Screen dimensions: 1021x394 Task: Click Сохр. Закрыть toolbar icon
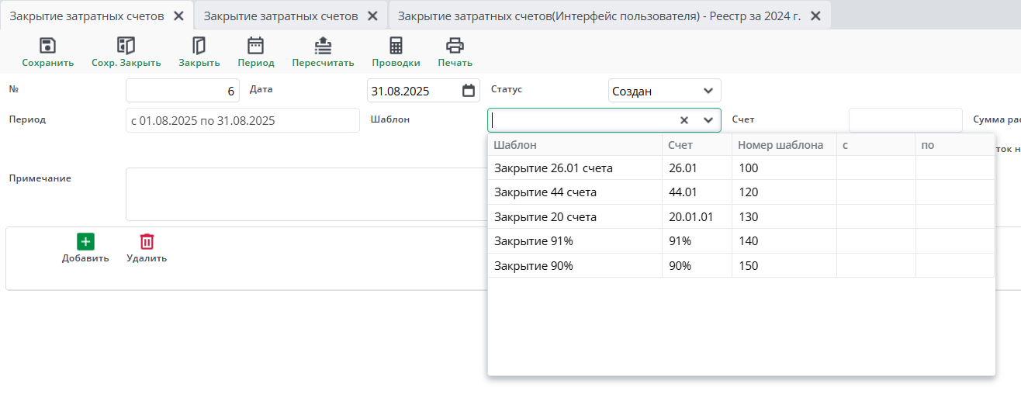[x=126, y=46]
